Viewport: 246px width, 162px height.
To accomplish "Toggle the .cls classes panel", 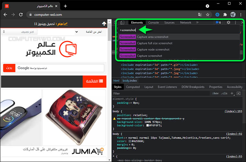I will [224, 93].
